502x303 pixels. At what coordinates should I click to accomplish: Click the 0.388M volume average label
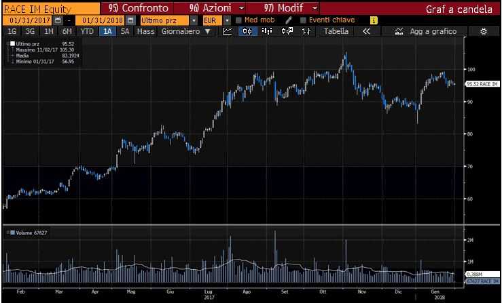[483, 275]
